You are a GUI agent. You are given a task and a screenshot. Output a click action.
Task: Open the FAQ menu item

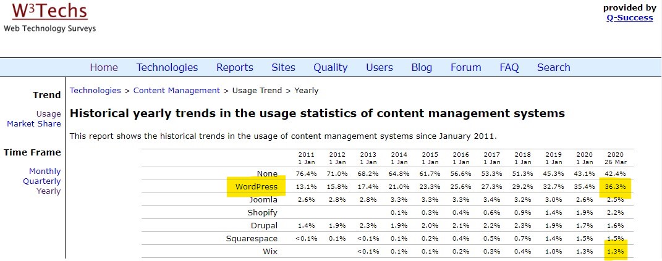(x=509, y=67)
